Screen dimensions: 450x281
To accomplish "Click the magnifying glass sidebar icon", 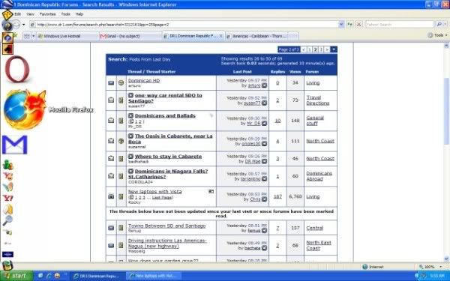I will (x=7, y=220).
